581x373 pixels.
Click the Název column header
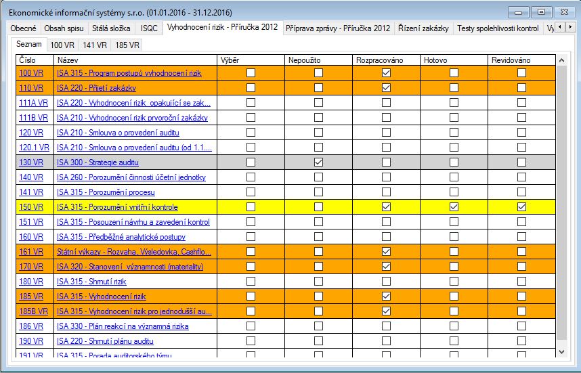[x=135, y=60]
